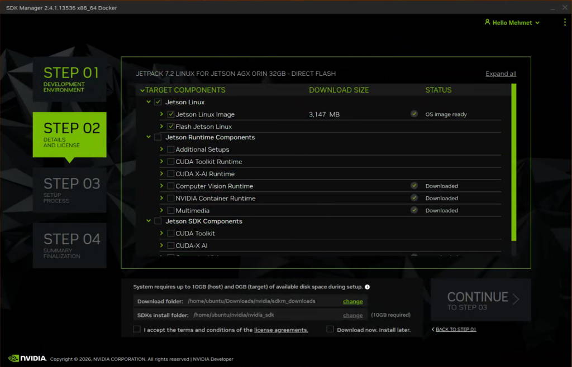The width and height of the screenshot is (572, 367).
Task: Enable the CUDA X-AI Runtime checkbox
Action: 171,173
